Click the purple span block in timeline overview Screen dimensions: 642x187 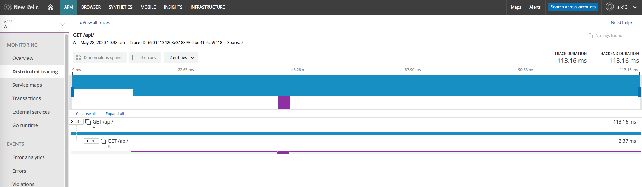click(284, 103)
